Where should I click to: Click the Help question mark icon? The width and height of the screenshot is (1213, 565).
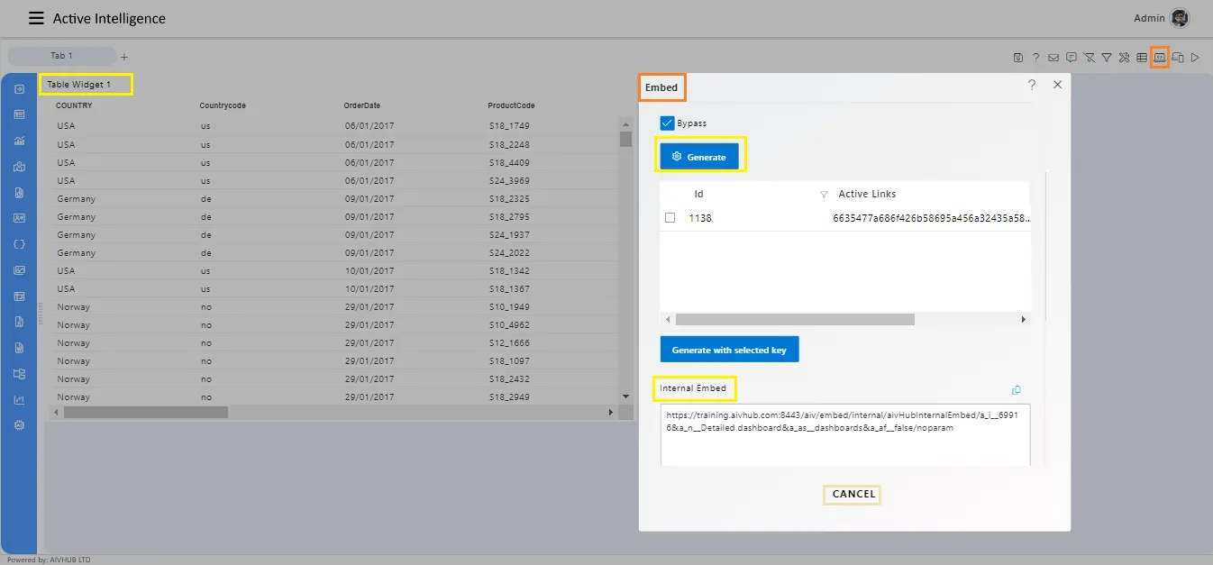click(x=1035, y=57)
